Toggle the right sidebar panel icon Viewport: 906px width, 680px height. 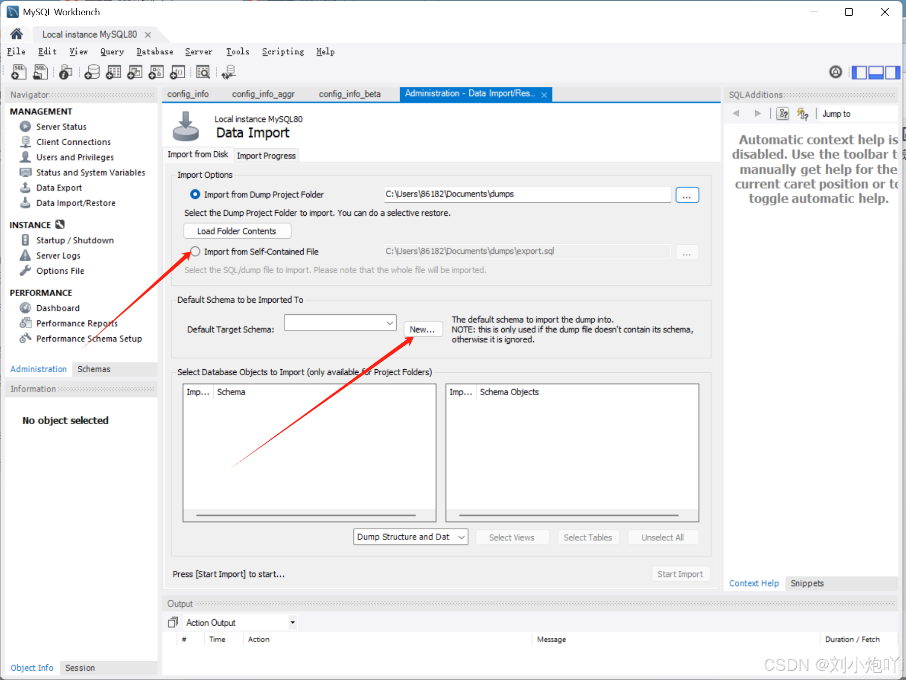tap(892, 73)
